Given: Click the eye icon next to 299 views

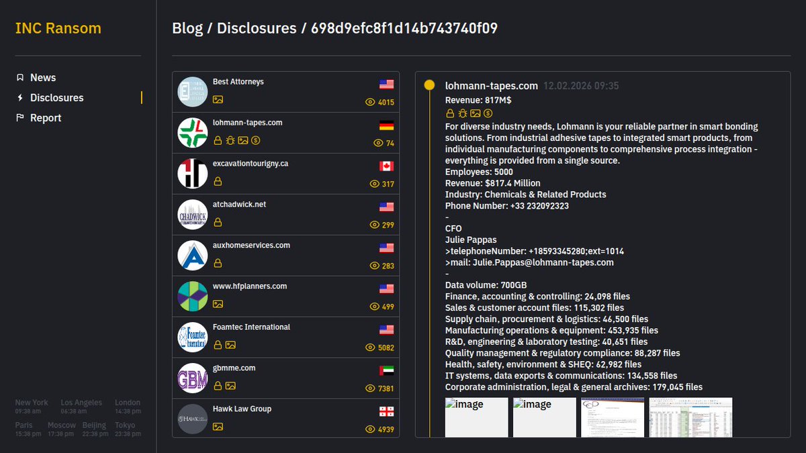Looking at the screenshot, I should (x=374, y=225).
